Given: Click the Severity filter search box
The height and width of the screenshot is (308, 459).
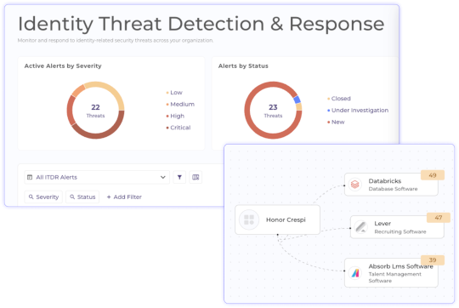Looking at the screenshot, I should 43,197.
